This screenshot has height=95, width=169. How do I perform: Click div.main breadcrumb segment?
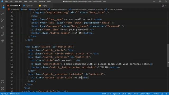coord(43,9)
